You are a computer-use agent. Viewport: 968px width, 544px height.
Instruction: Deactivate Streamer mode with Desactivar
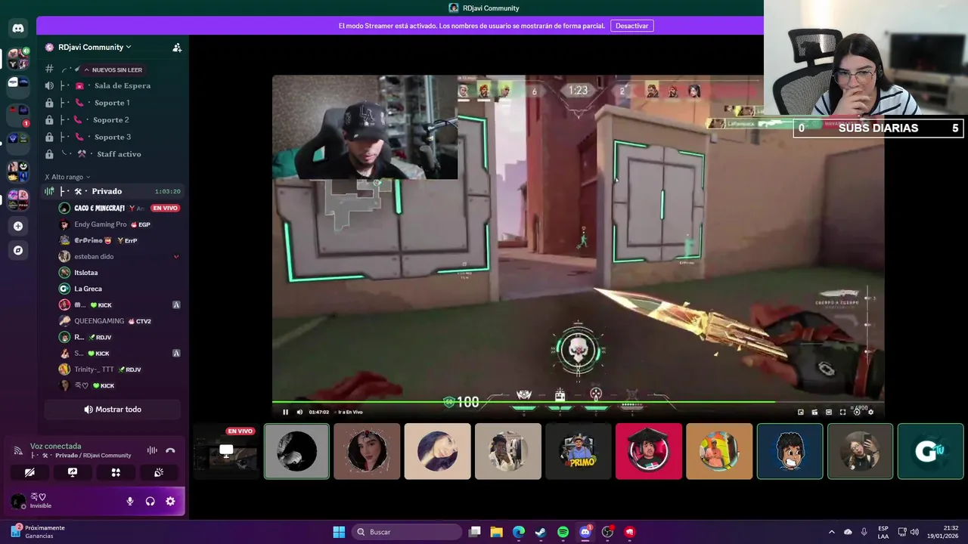(x=631, y=26)
